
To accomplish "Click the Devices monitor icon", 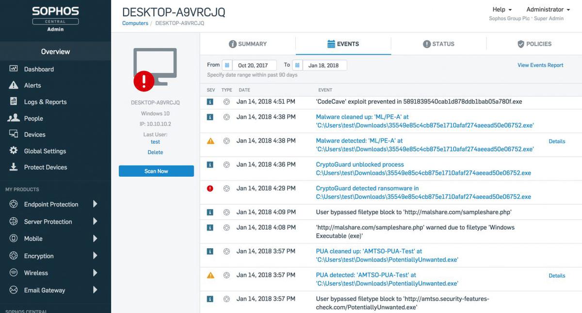I will [x=14, y=134].
